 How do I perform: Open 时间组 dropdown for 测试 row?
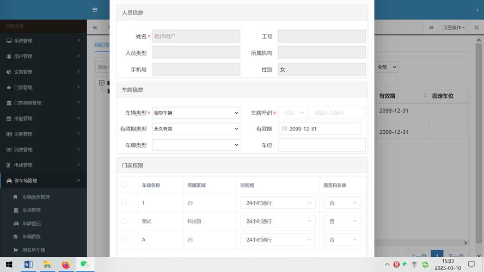[278, 221]
